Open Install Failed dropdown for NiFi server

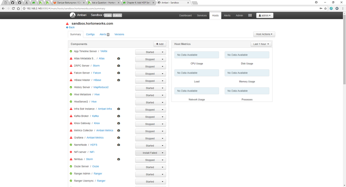151,153
